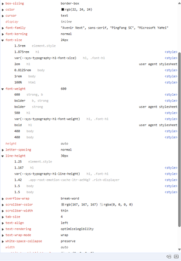Image resolution: width=181 pixels, height=261 pixels.
Task: Open style link for 1.167 h1 rule
Action: [171, 168]
